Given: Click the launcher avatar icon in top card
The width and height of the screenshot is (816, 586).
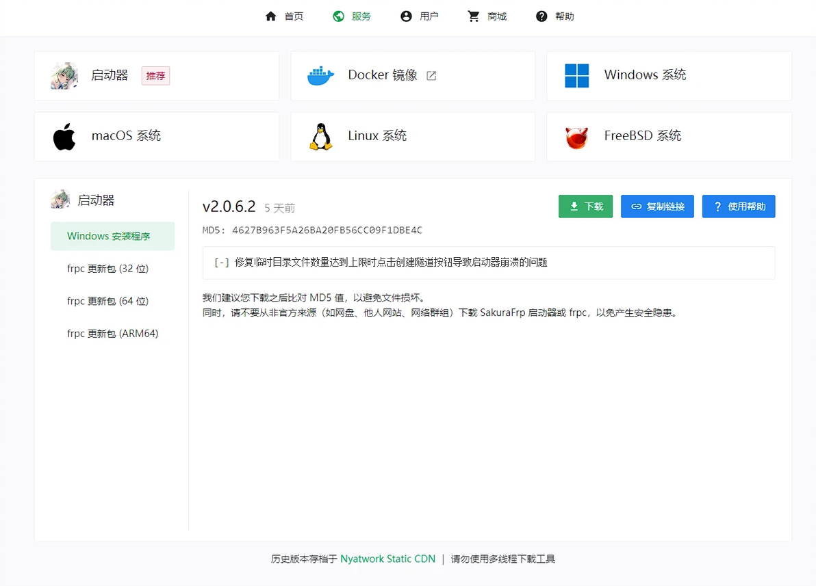Looking at the screenshot, I should point(64,76).
